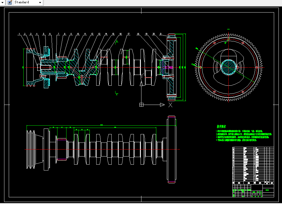
Task: Click the lower section marker A
Action: 116,94
